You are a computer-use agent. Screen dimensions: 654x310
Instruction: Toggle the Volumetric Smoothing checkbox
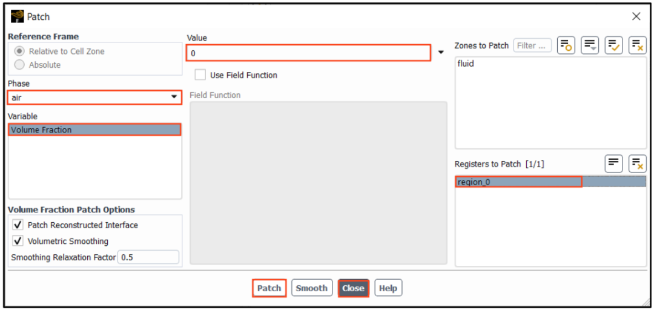(x=18, y=241)
